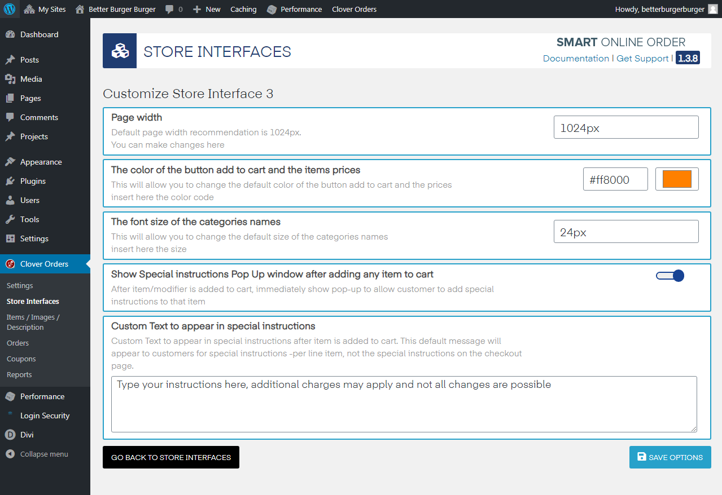The height and width of the screenshot is (495, 722).
Task: Click the Clover Orders red logo icon
Action: [10, 264]
